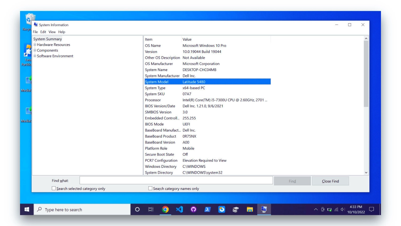Select the System Manufacturer row
Image resolution: width=401 pixels, height=226 pixels.
207,76
